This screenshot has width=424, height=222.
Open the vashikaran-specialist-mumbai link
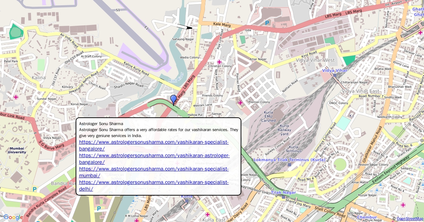(154, 172)
